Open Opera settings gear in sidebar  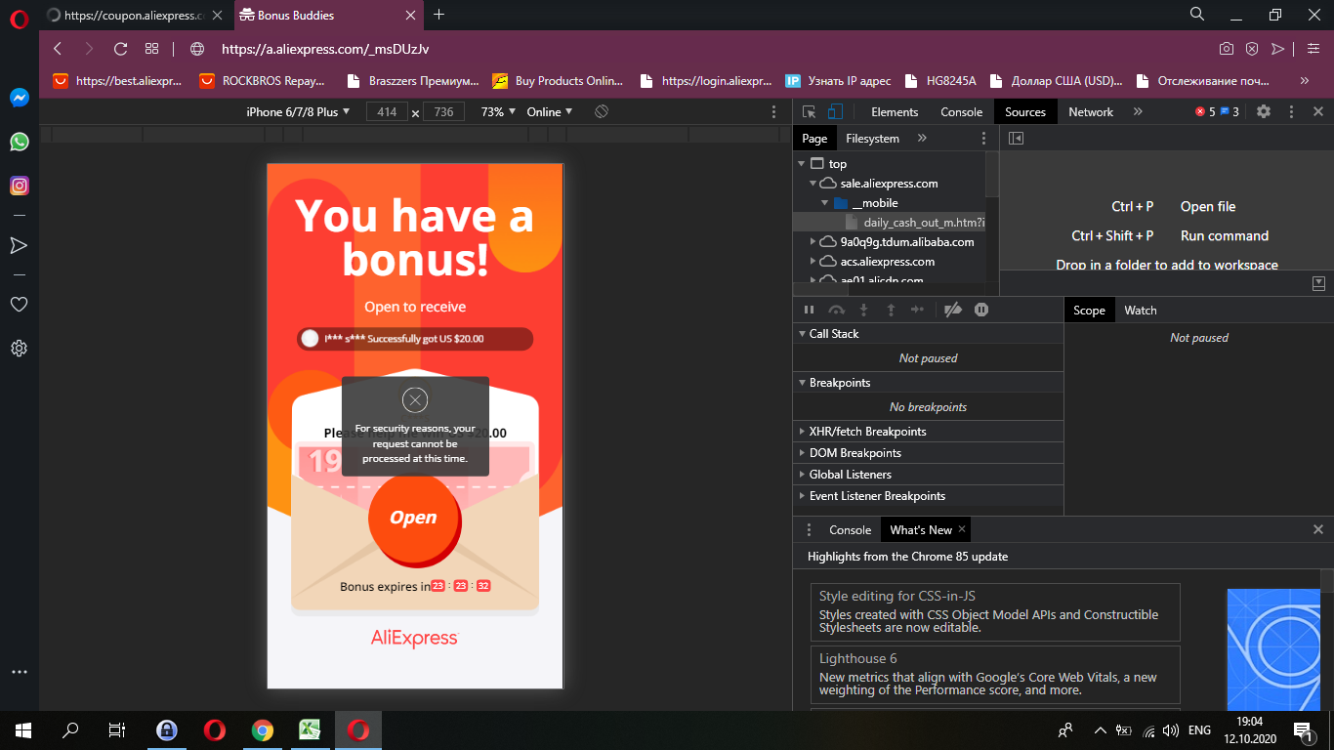(19, 348)
